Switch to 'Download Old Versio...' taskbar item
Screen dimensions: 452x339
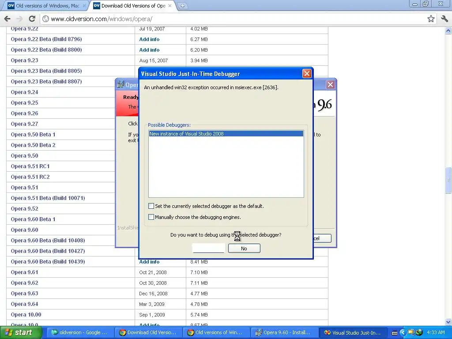pos(148,332)
